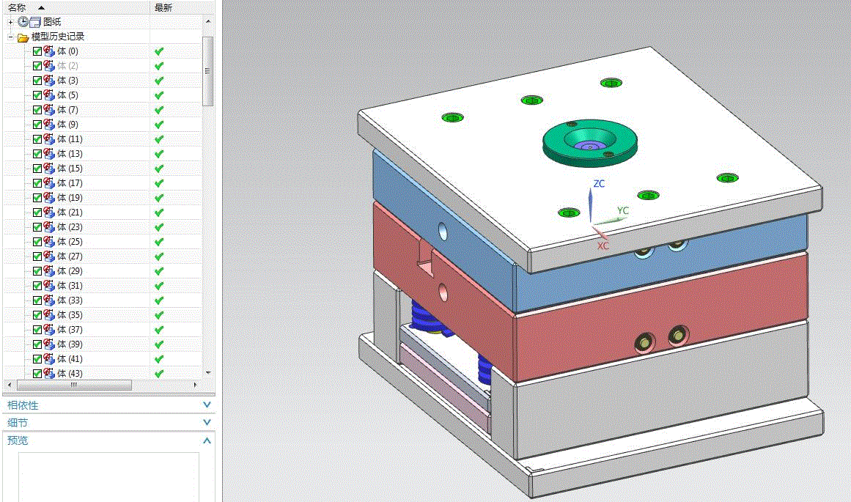
Task: Expand the 图纸 tree node
Action: point(10,22)
